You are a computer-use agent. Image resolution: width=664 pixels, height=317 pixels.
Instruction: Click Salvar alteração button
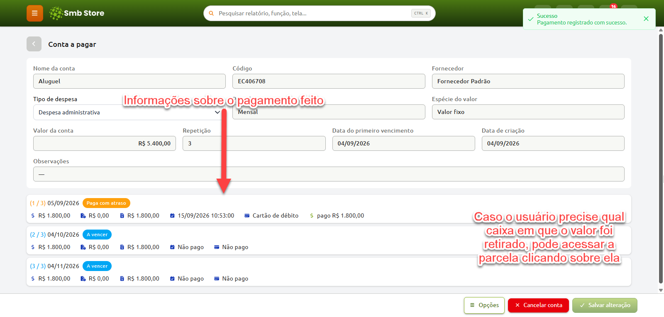point(605,305)
